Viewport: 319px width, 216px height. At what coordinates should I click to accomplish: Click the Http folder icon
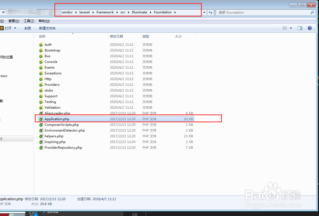[41, 79]
